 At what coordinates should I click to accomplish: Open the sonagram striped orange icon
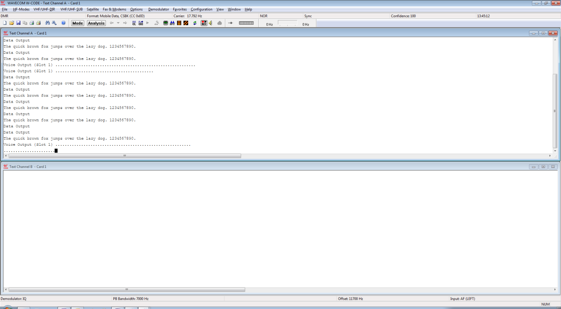click(x=179, y=23)
